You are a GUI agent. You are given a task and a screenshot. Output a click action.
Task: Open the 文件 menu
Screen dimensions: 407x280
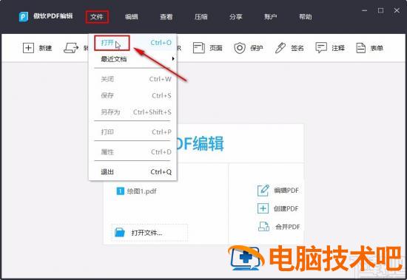[x=97, y=17]
